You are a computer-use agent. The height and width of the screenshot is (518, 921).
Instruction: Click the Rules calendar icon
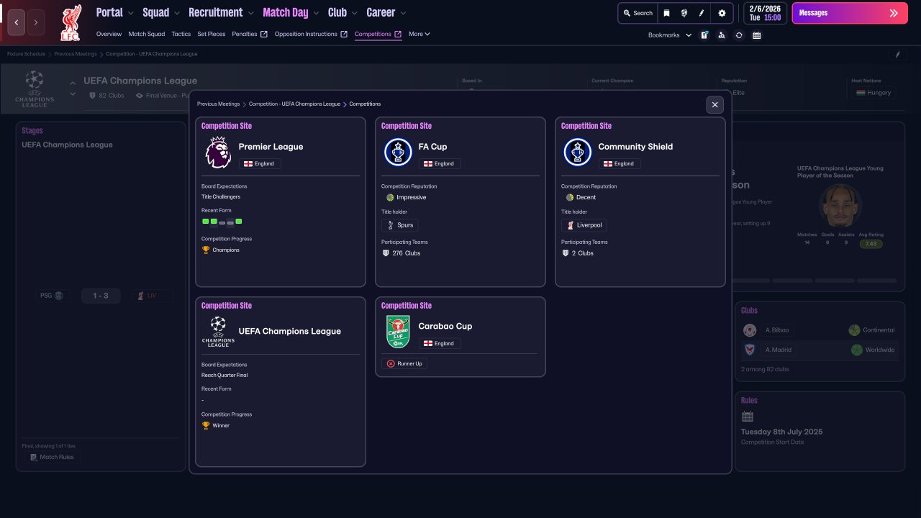click(748, 417)
